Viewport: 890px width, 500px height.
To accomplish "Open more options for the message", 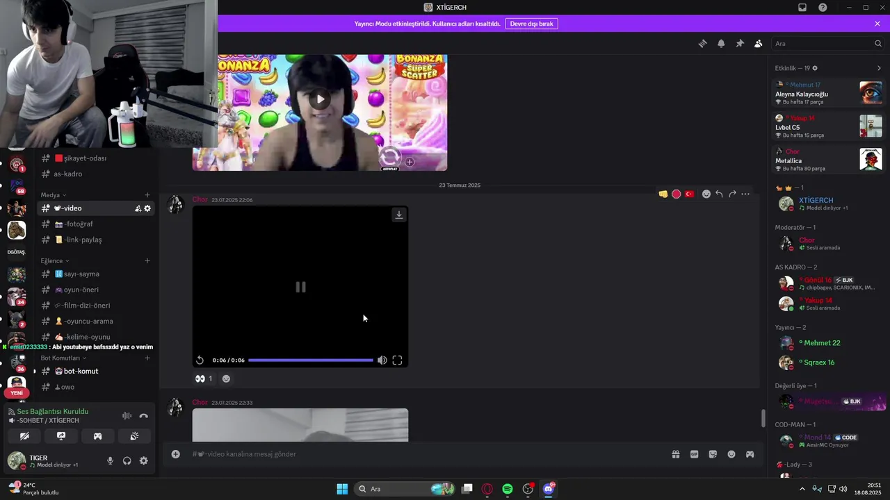I will 745,194.
